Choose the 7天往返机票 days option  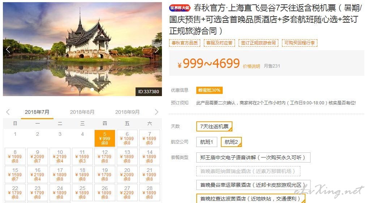tap(214, 126)
